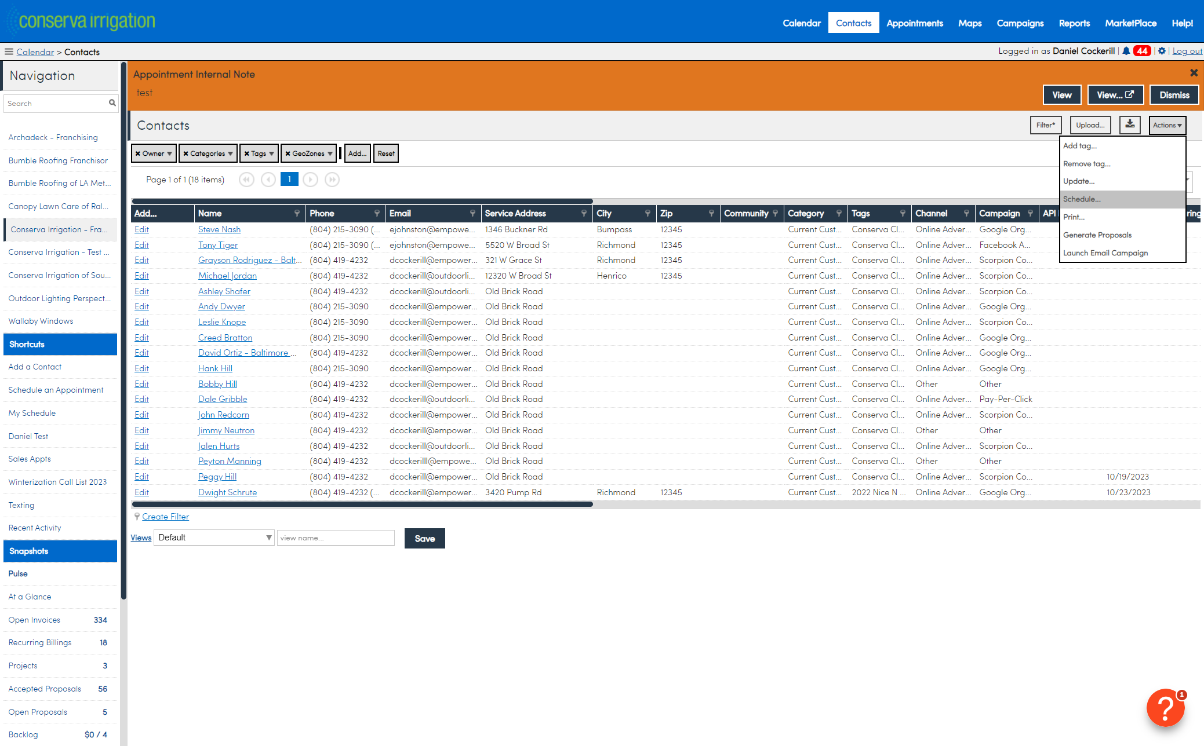
Task: Open the hamburger menu beside the Calendar breadcrumb
Action: click(x=9, y=52)
